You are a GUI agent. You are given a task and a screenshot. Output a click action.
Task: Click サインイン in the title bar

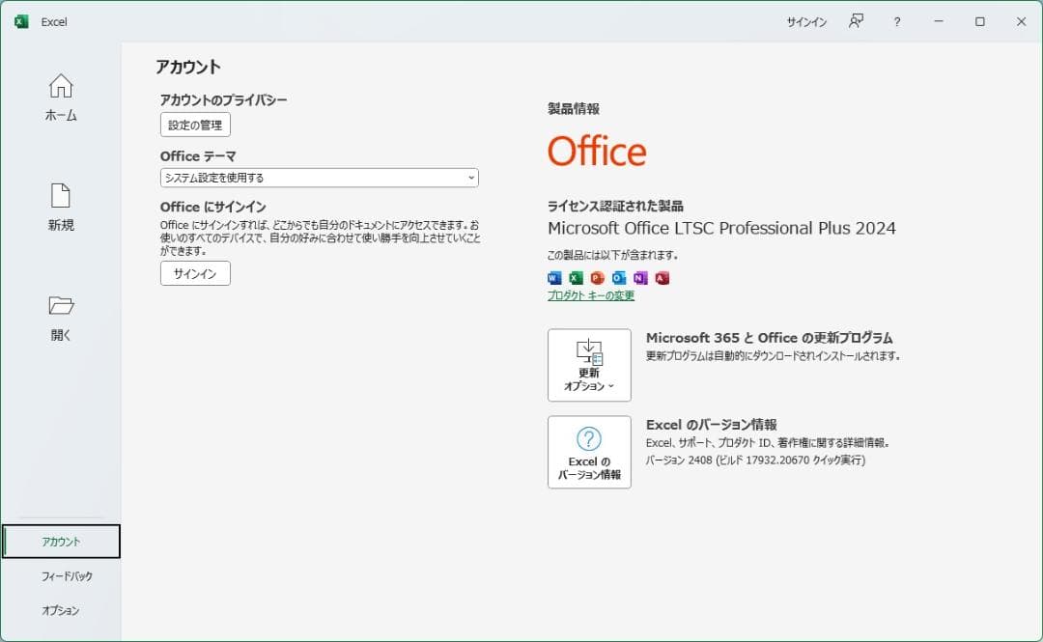(806, 22)
